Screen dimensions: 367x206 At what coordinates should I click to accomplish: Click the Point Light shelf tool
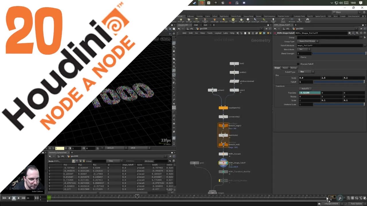[181, 21]
